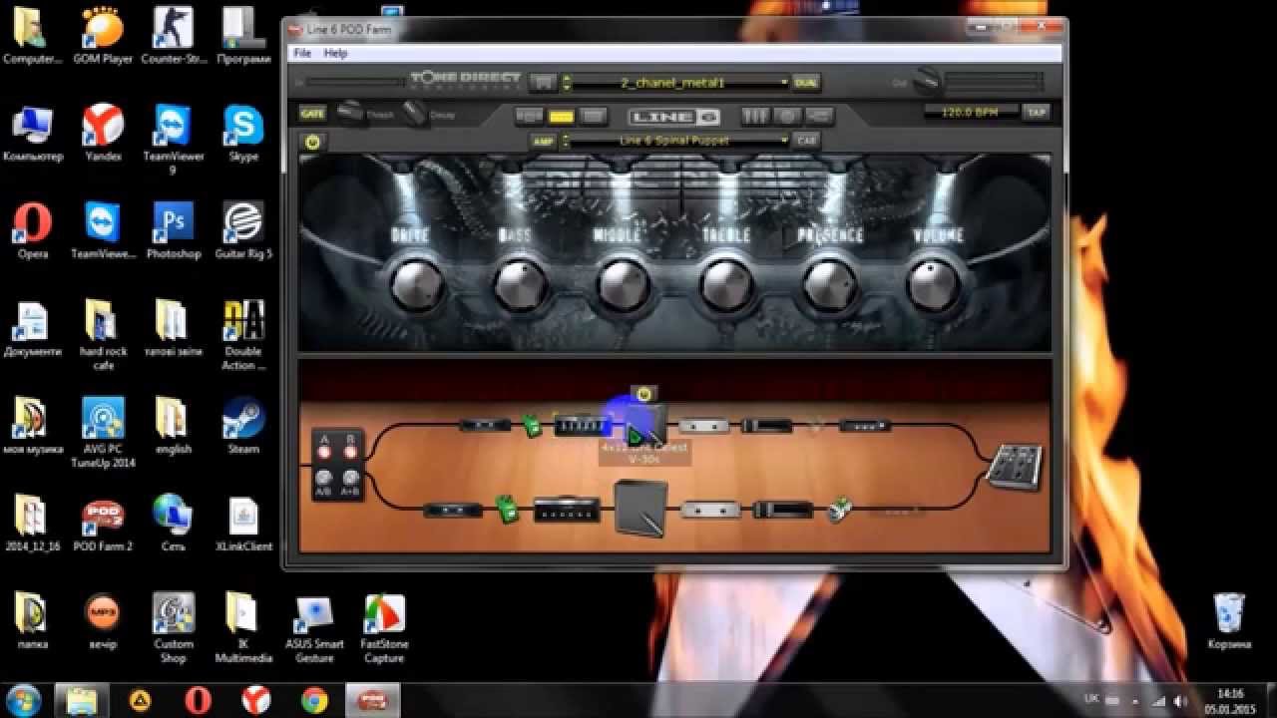Viewport: 1277px width, 718px height.
Task: Select the yellow highlighted panel view button
Action: [x=562, y=116]
